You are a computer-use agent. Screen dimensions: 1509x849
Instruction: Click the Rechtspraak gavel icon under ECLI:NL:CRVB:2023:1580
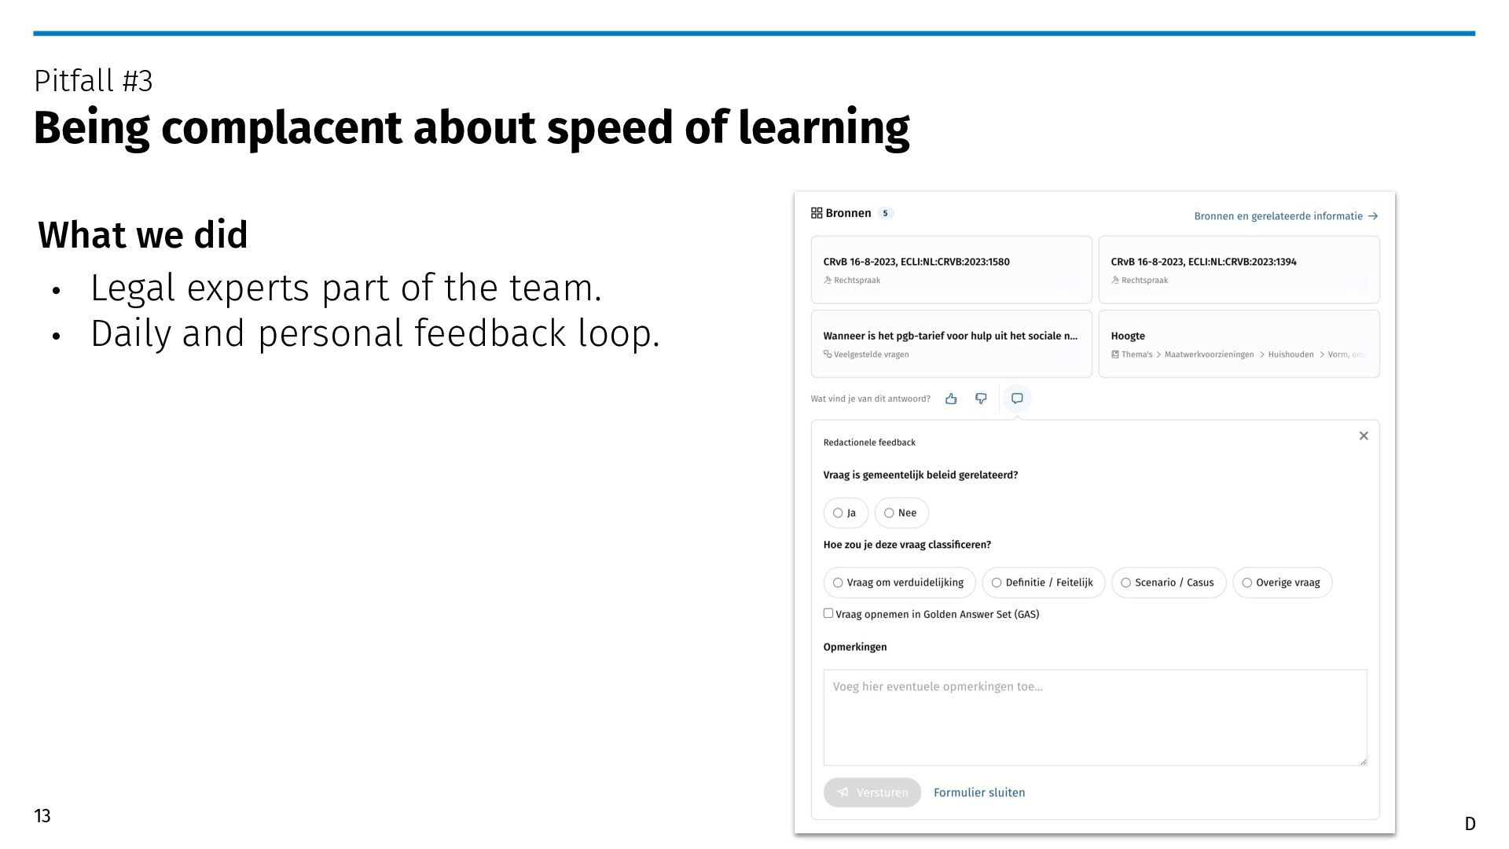point(828,281)
